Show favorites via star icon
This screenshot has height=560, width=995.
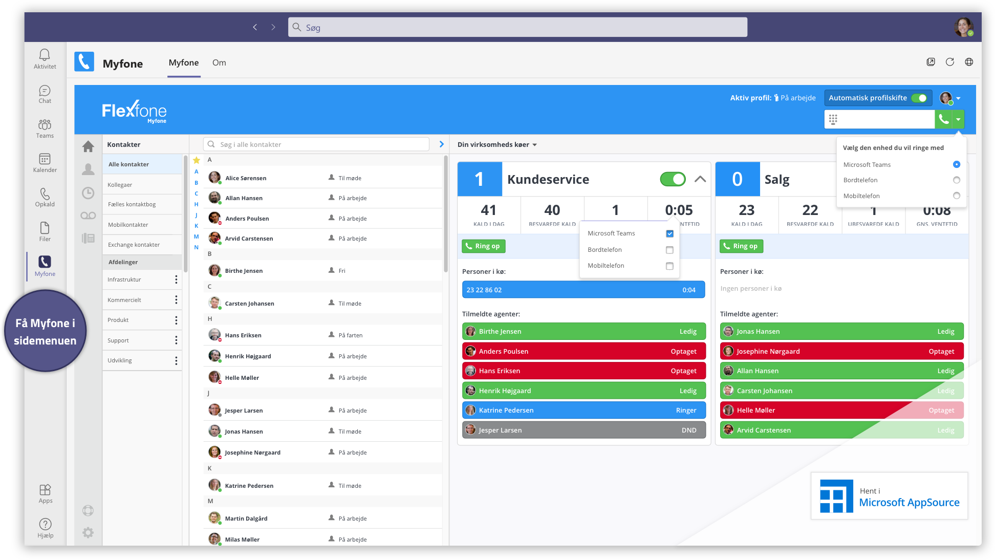pos(197,160)
